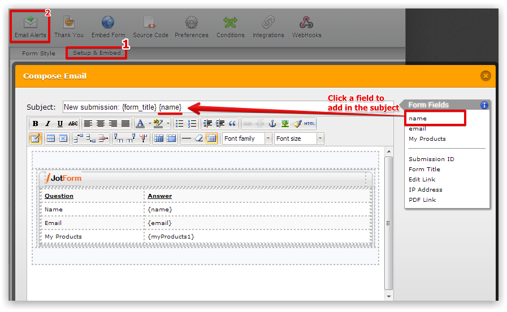Viewport: 507px width, 312px height.
Task: Open the Conditions tool
Action: [230, 27]
